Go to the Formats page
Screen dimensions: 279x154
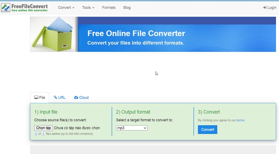coord(109,8)
